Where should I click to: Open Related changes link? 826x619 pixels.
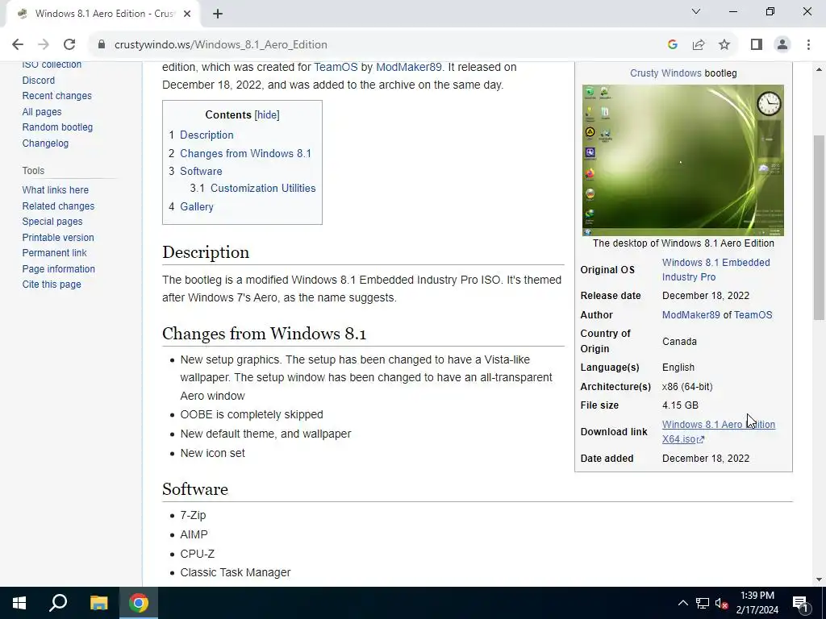(58, 206)
